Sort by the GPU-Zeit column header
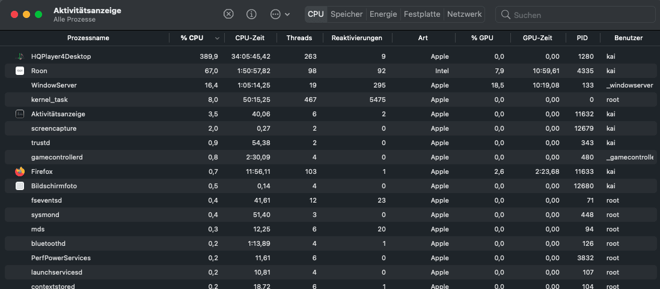 pos(537,38)
